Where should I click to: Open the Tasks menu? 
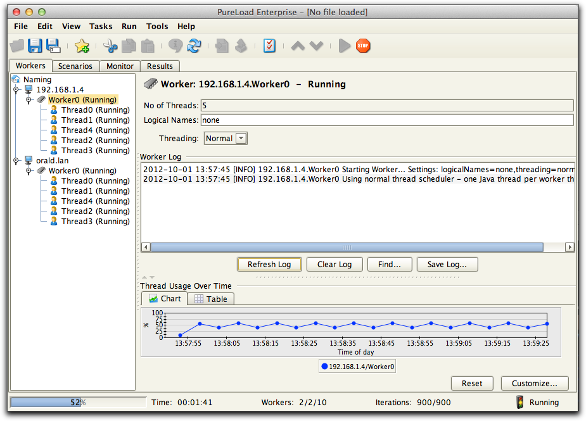pos(101,26)
